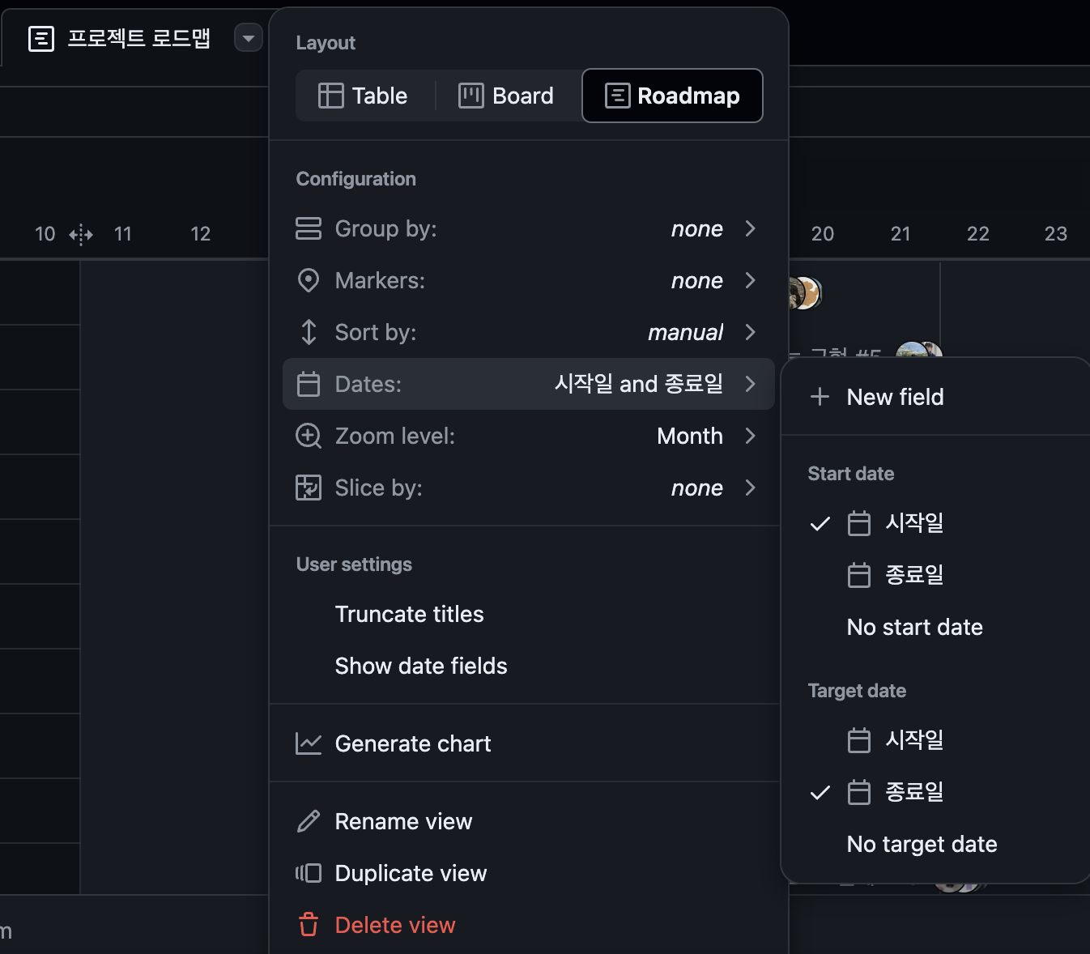
Task: Click the Rename view pencil icon
Action: tap(309, 821)
